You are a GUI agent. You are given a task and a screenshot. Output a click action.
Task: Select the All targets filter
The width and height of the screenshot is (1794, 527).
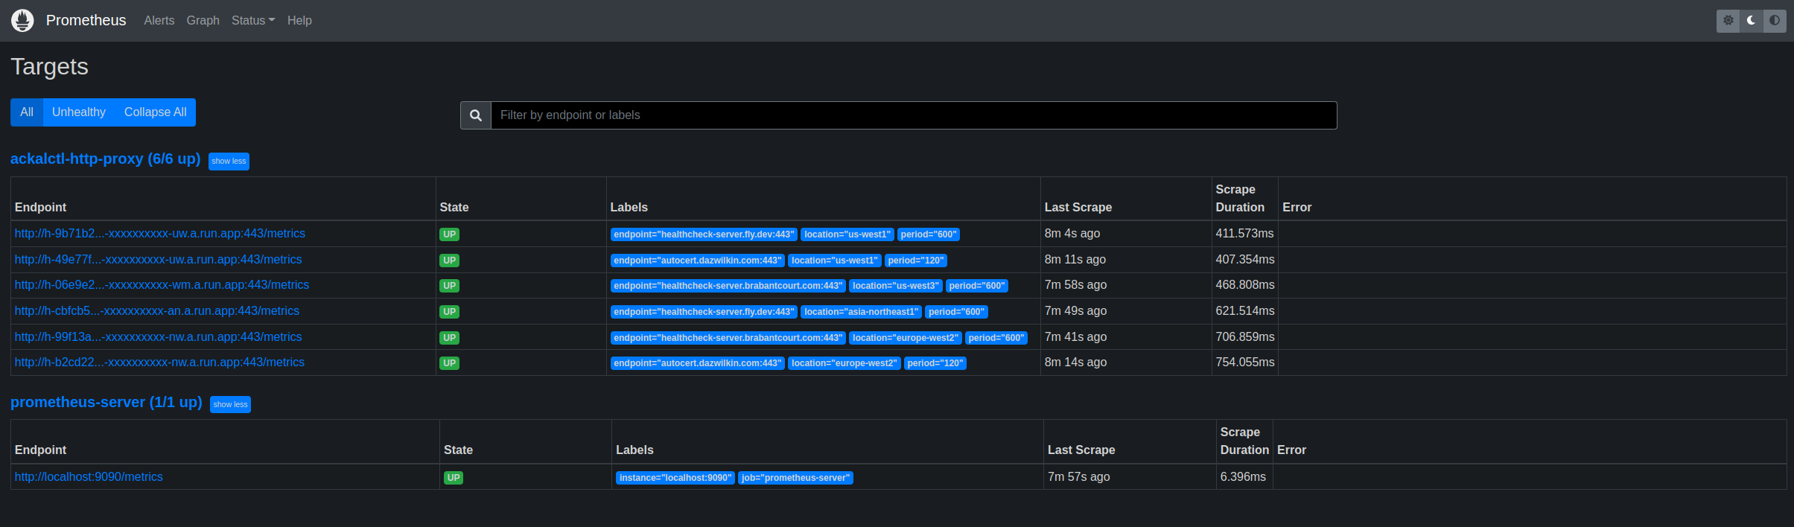(27, 112)
